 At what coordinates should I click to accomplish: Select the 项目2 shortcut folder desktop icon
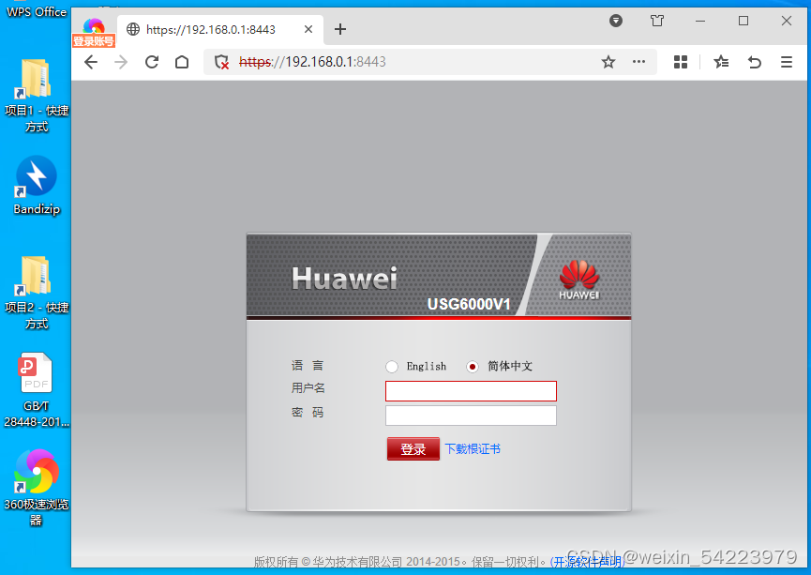coord(37,293)
